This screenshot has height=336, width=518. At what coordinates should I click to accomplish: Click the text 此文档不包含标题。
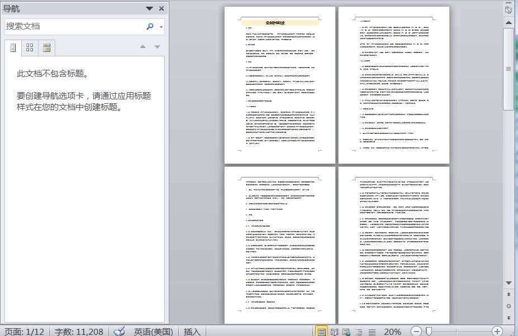click(53, 74)
